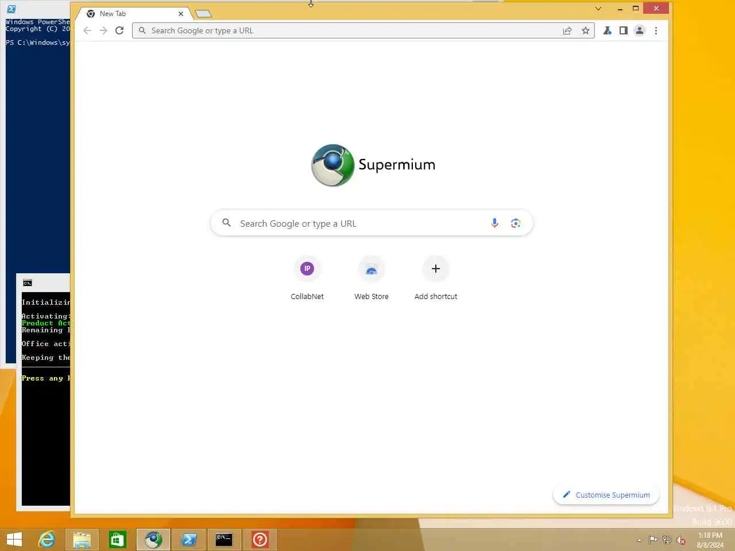The width and height of the screenshot is (735, 551).
Task: Close the New Tab tab
Action: pos(181,14)
